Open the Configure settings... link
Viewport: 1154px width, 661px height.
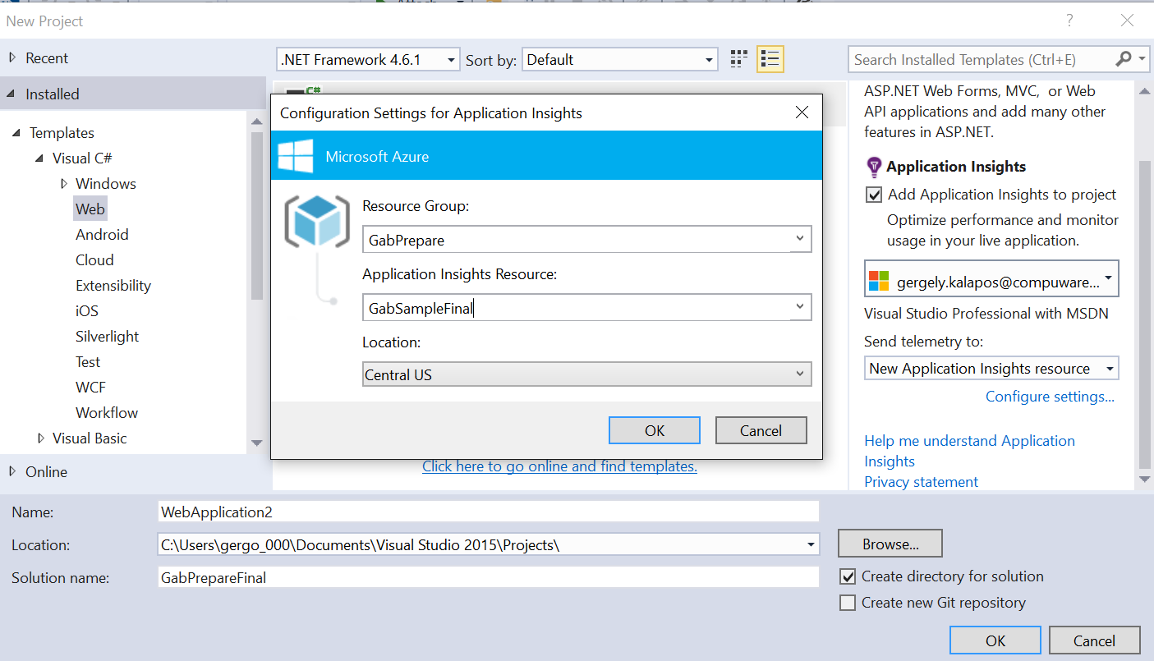(1050, 397)
